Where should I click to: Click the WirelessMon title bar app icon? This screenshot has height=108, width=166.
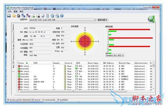[x=8, y=8]
